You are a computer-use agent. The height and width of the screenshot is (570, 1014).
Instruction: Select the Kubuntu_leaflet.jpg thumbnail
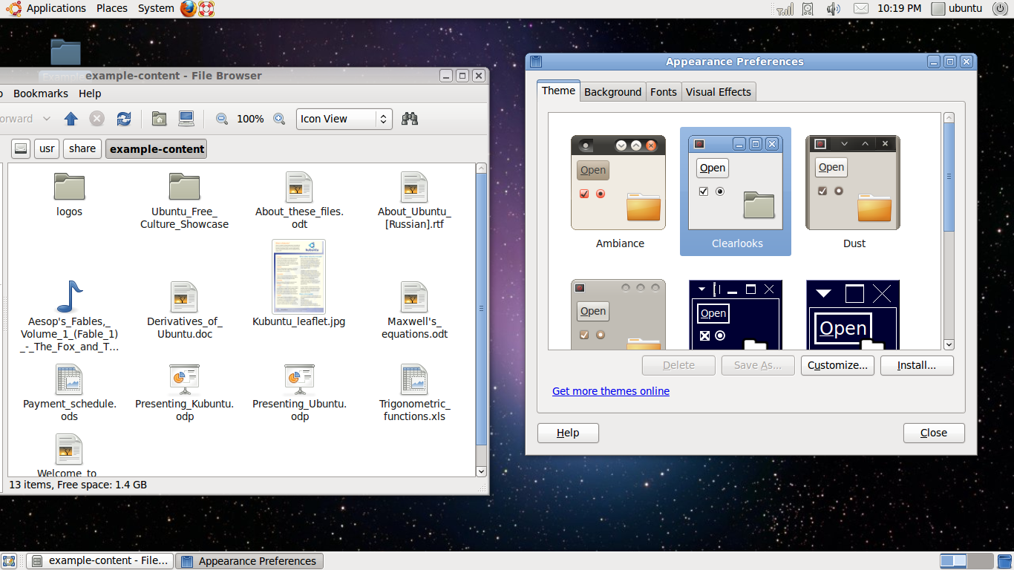[x=299, y=277]
